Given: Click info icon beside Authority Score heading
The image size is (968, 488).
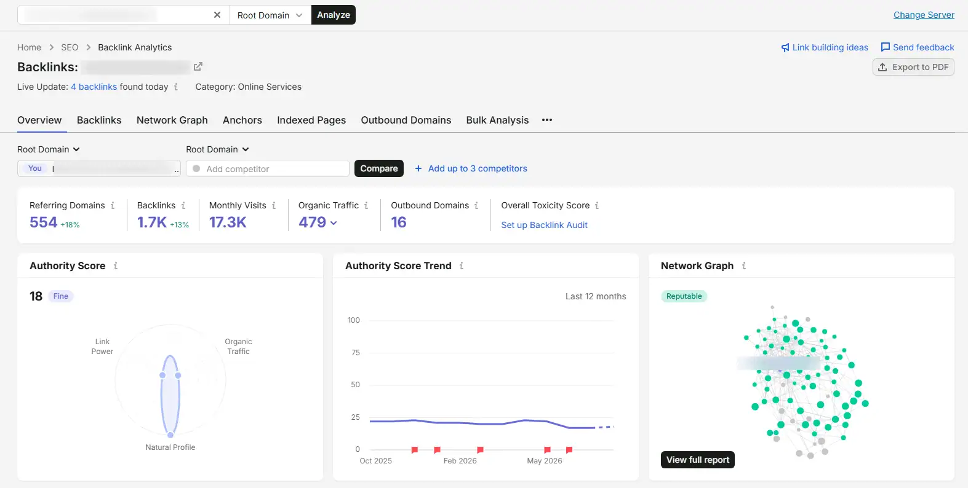Looking at the screenshot, I should point(116,266).
